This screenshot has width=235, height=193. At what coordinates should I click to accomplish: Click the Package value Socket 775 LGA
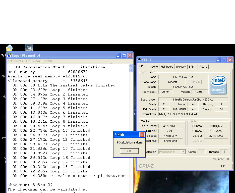(x=183, y=87)
